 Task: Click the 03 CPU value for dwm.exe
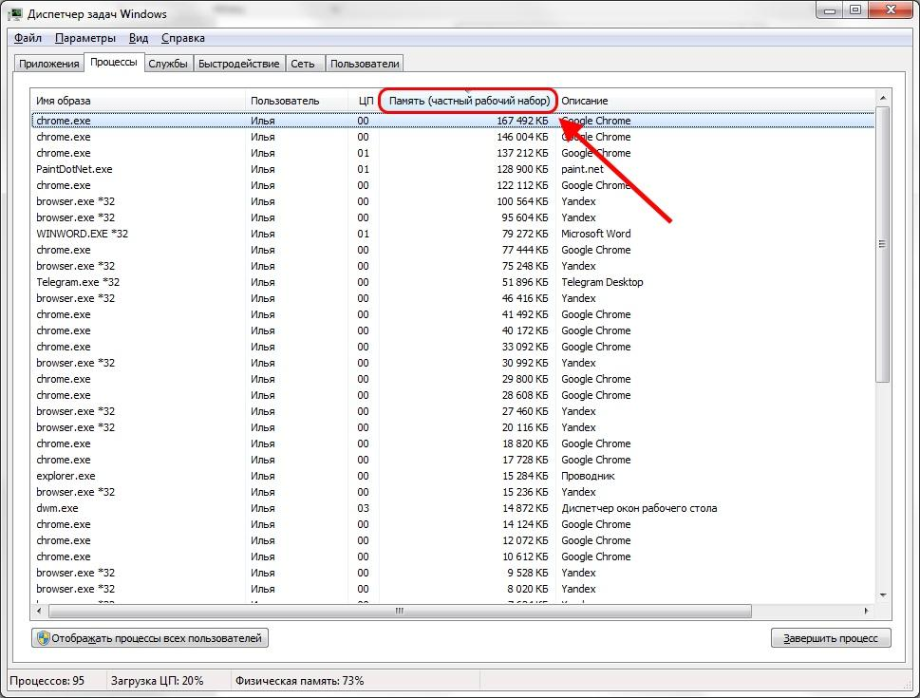pos(364,508)
